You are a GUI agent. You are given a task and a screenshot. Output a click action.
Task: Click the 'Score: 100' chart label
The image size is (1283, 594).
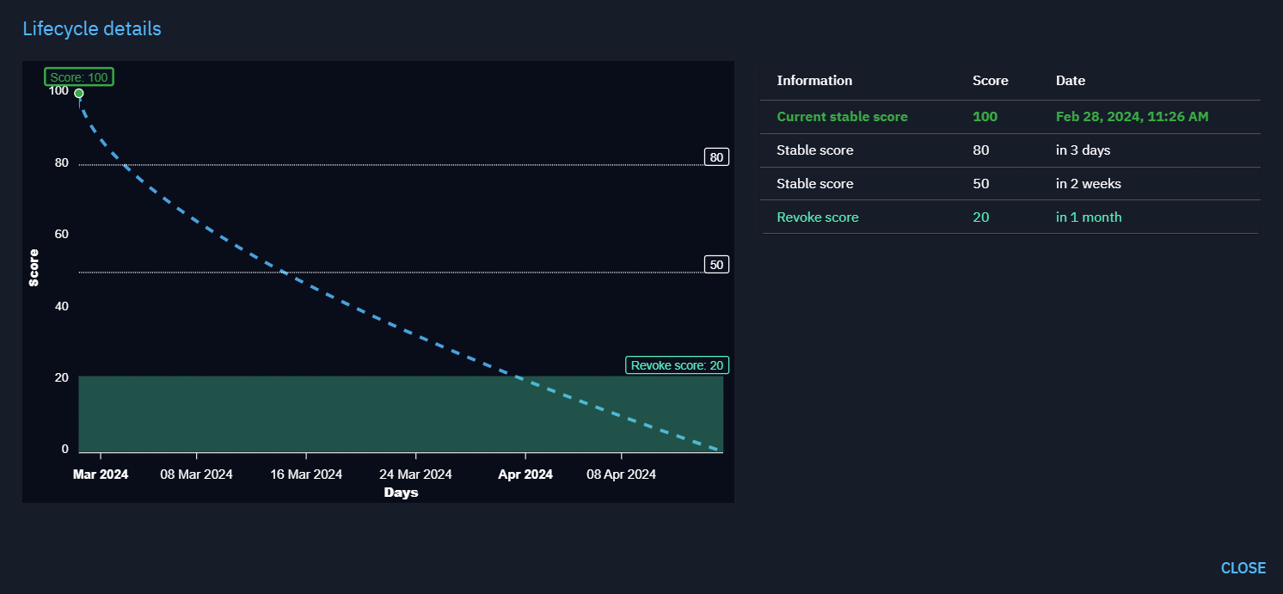79,77
